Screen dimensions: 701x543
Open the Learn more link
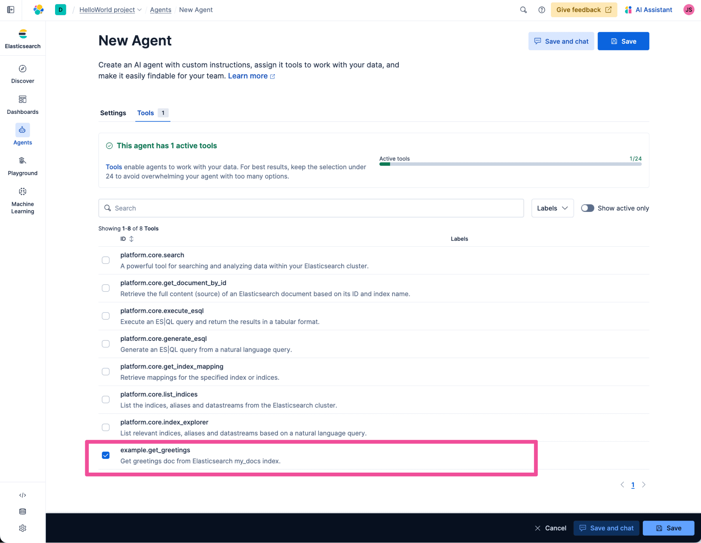pyautogui.click(x=248, y=76)
